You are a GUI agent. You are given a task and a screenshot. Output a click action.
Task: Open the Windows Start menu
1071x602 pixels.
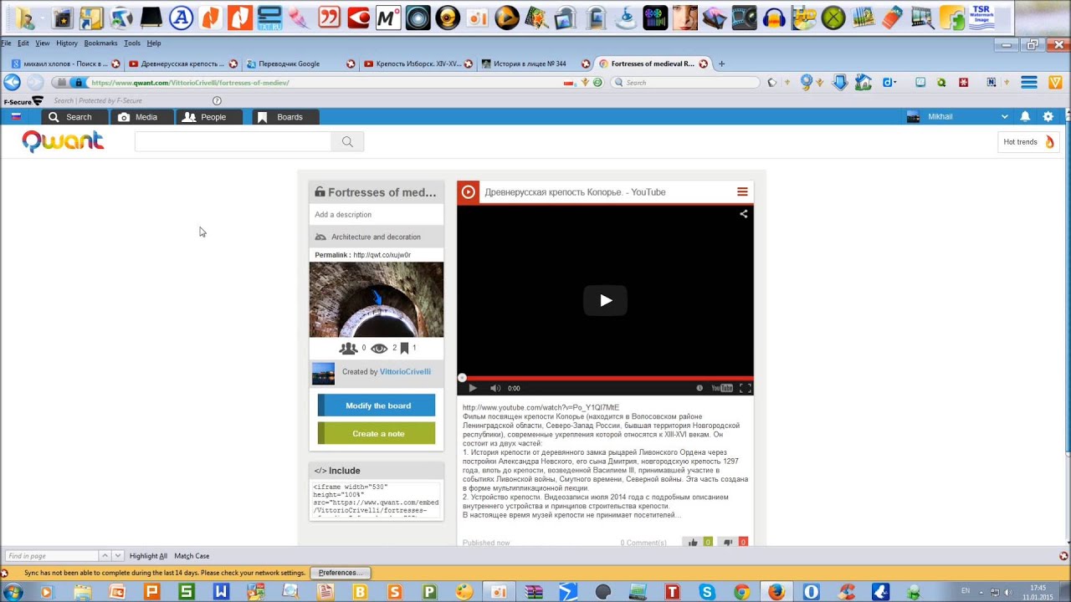(x=13, y=592)
